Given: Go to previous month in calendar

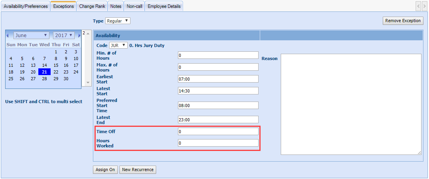Looking at the screenshot, I should point(8,36).
